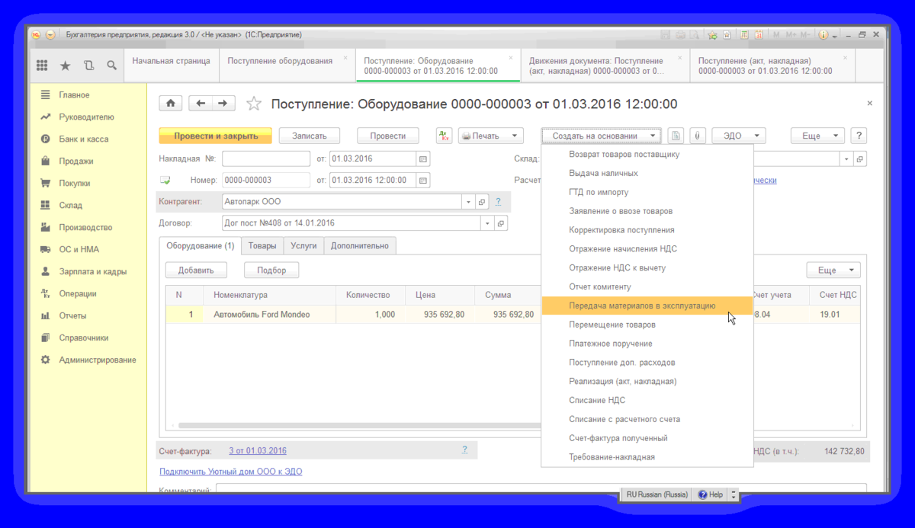Choose Счет-фактура полученный from the menu

[x=647, y=438]
